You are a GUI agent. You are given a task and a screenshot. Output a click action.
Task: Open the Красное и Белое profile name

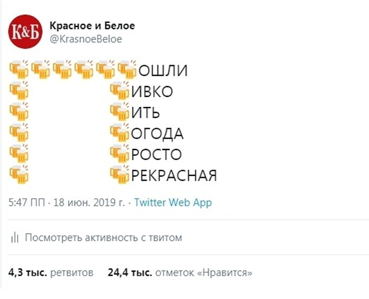click(x=92, y=25)
